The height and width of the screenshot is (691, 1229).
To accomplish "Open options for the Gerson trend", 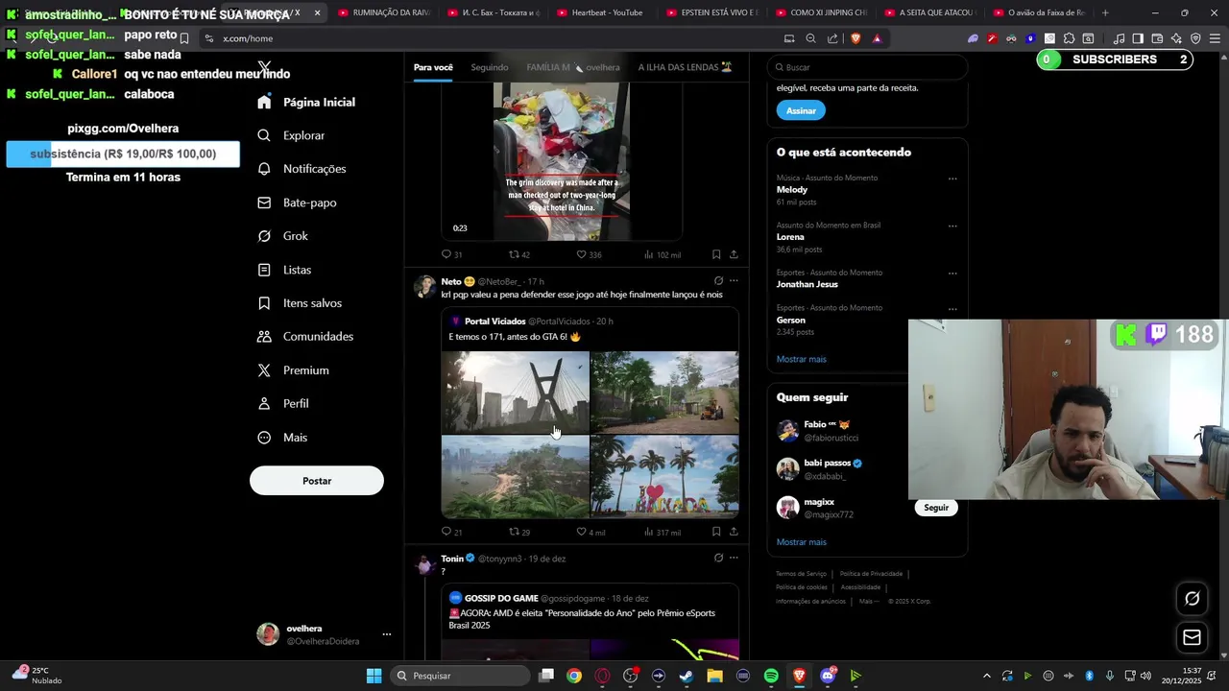I will coord(952,309).
